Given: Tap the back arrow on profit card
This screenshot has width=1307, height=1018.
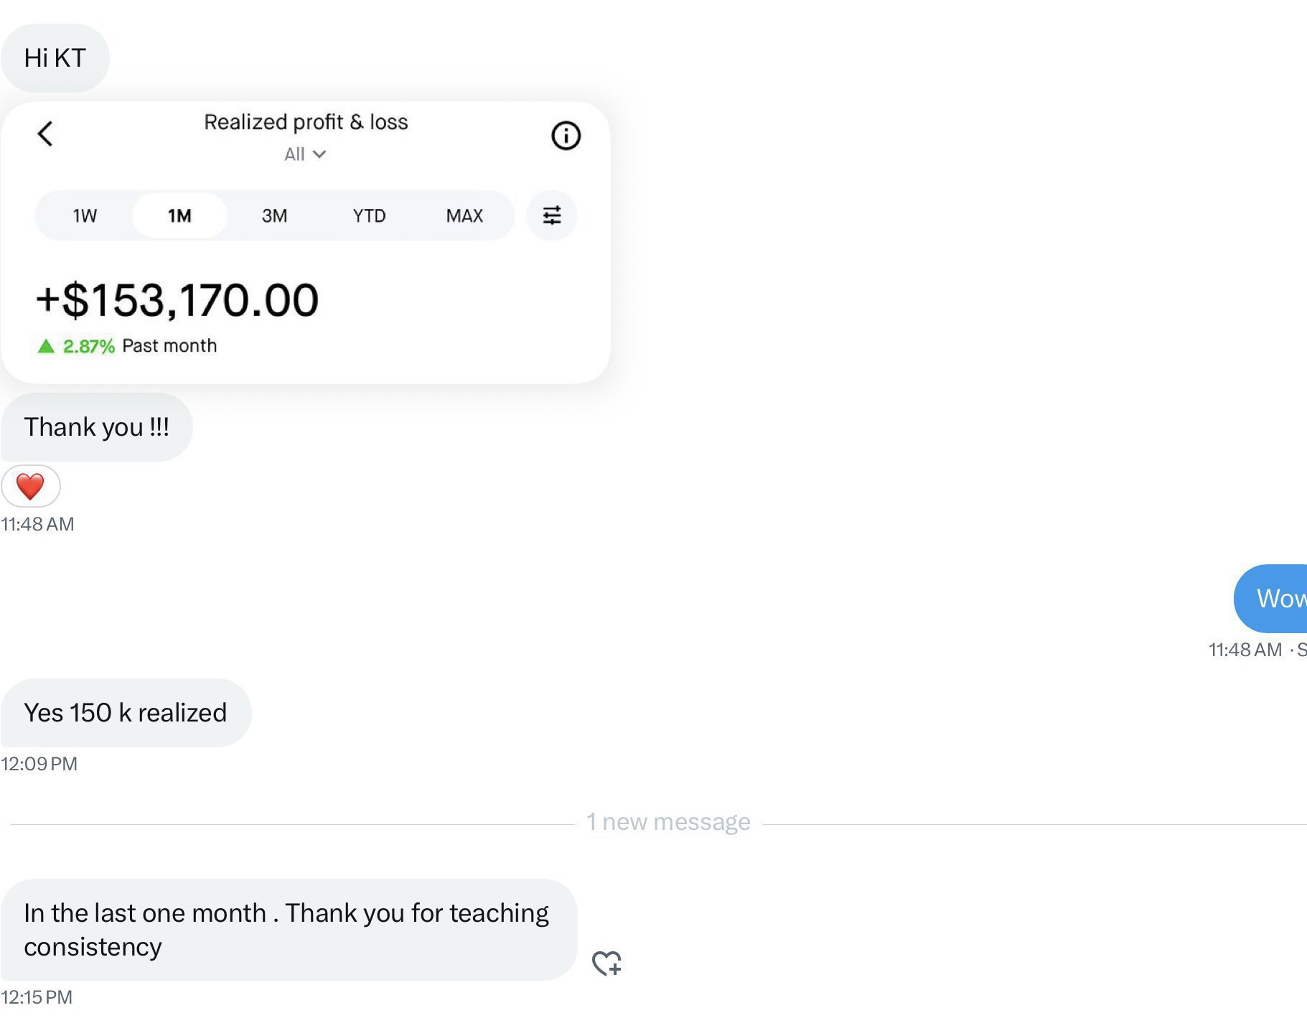Looking at the screenshot, I should click(45, 134).
